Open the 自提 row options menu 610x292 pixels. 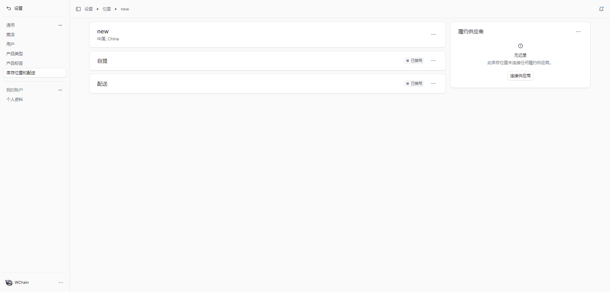433,61
